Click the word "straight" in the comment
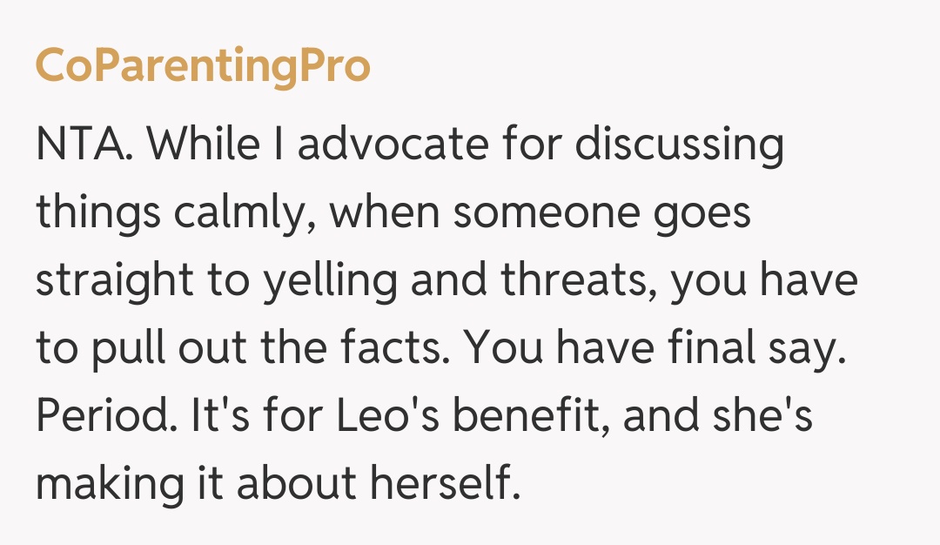940x545 pixels. pyautogui.click(x=115, y=281)
